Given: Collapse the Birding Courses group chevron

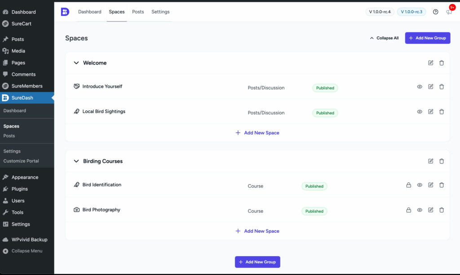Looking at the screenshot, I should tap(76, 162).
